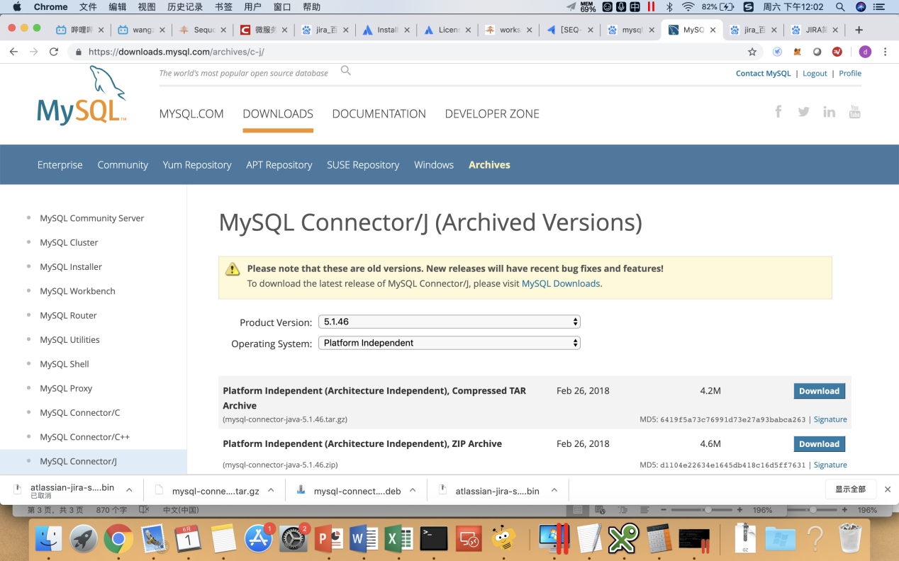Open Calendar from the Dock
Viewport: 899px width, 561px height.
coord(188,540)
